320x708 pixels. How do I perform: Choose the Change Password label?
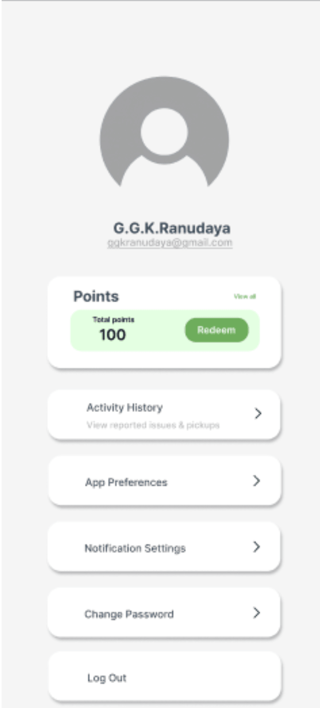pos(129,614)
